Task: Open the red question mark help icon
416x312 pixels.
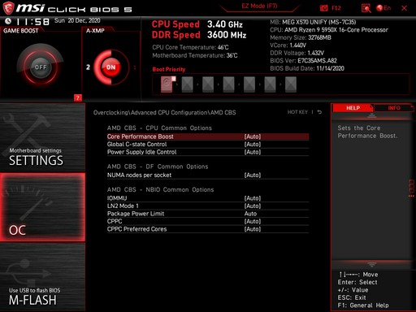Action: click(x=78, y=97)
